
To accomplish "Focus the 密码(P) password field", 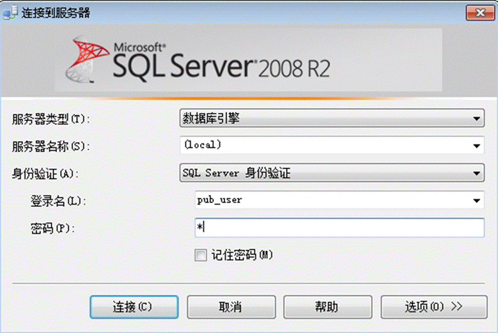I will click(x=340, y=227).
